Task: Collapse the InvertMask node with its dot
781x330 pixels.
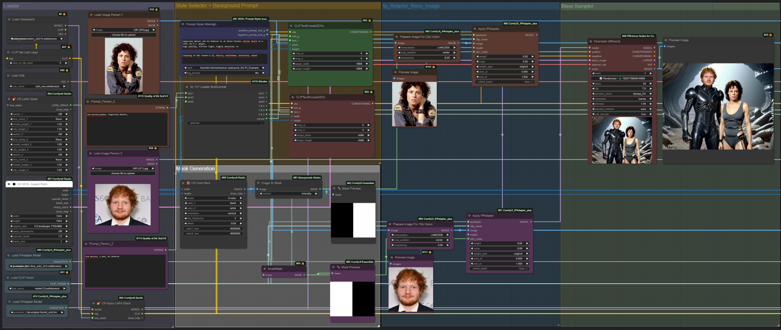Action: coord(264,269)
